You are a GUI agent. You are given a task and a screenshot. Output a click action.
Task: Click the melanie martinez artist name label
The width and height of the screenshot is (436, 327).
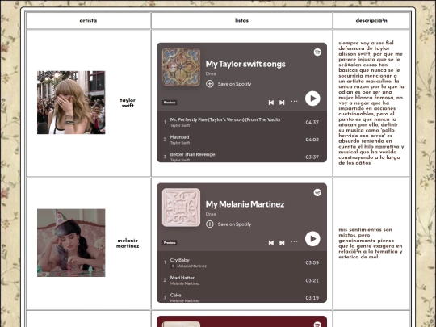[x=128, y=243]
